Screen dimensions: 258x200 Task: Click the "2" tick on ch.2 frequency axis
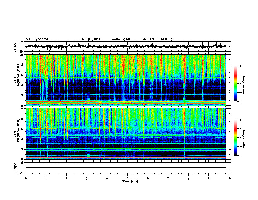(x=23, y=149)
